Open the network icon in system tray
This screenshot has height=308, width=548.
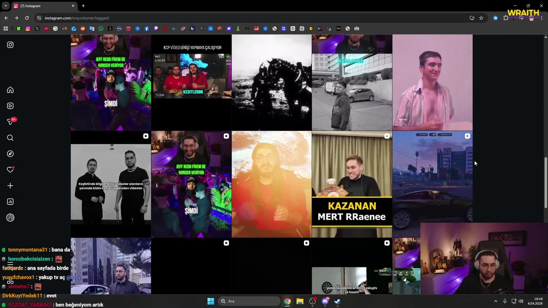514,301
